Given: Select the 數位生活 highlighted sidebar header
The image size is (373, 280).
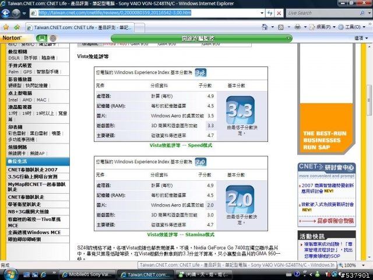Looking at the screenshot, I should [x=38, y=162].
